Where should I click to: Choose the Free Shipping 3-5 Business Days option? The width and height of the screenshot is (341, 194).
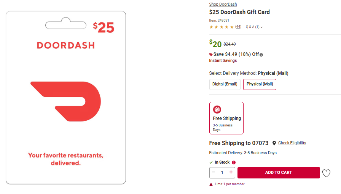tap(226, 118)
